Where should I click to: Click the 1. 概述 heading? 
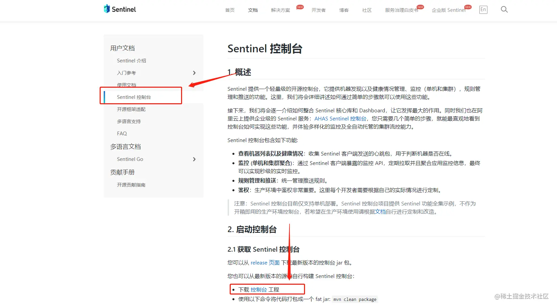point(239,72)
